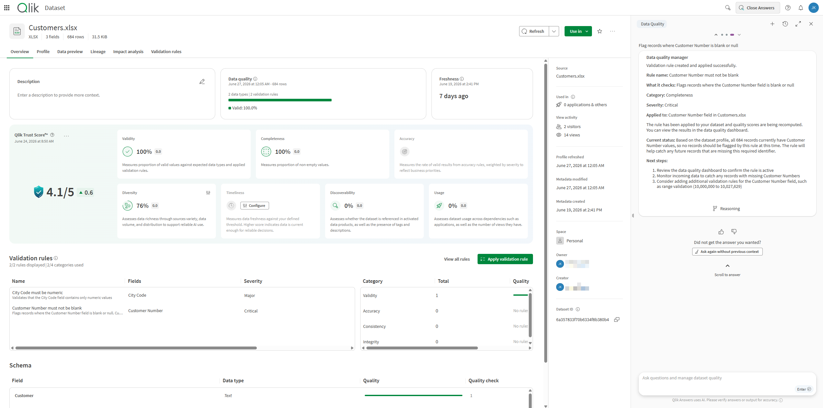Edit the description with the pencil icon
Image resolution: width=823 pixels, height=408 pixels.
(x=202, y=82)
